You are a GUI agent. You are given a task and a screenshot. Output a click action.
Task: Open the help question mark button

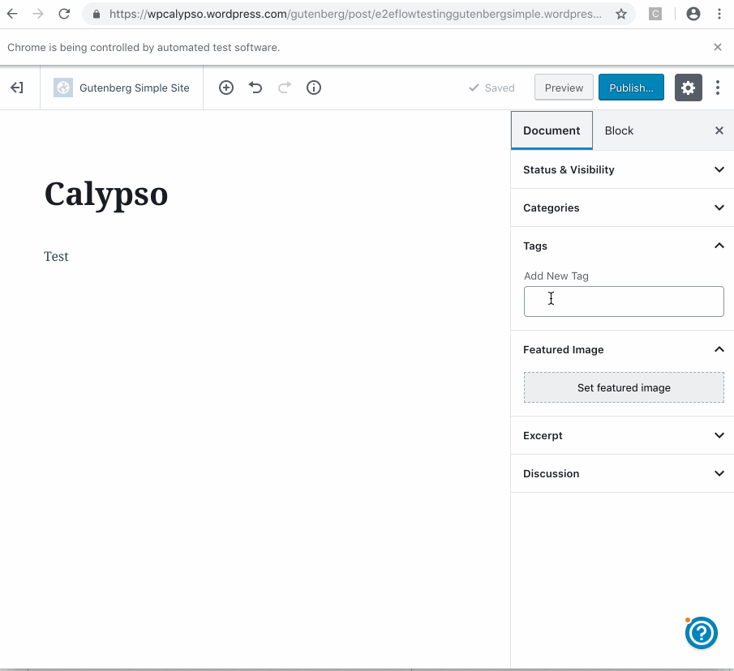pyautogui.click(x=702, y=633)
